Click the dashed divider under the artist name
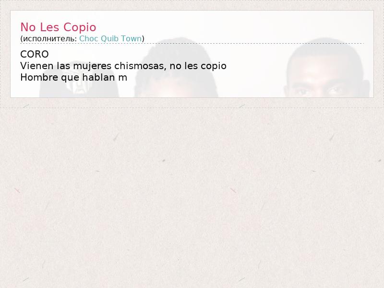Screen dimensions: 384x288 pos(192,43)
